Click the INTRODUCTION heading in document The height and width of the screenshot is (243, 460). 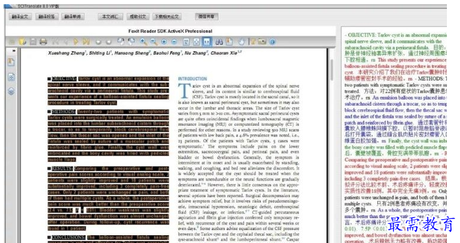(x=192, y=79)
